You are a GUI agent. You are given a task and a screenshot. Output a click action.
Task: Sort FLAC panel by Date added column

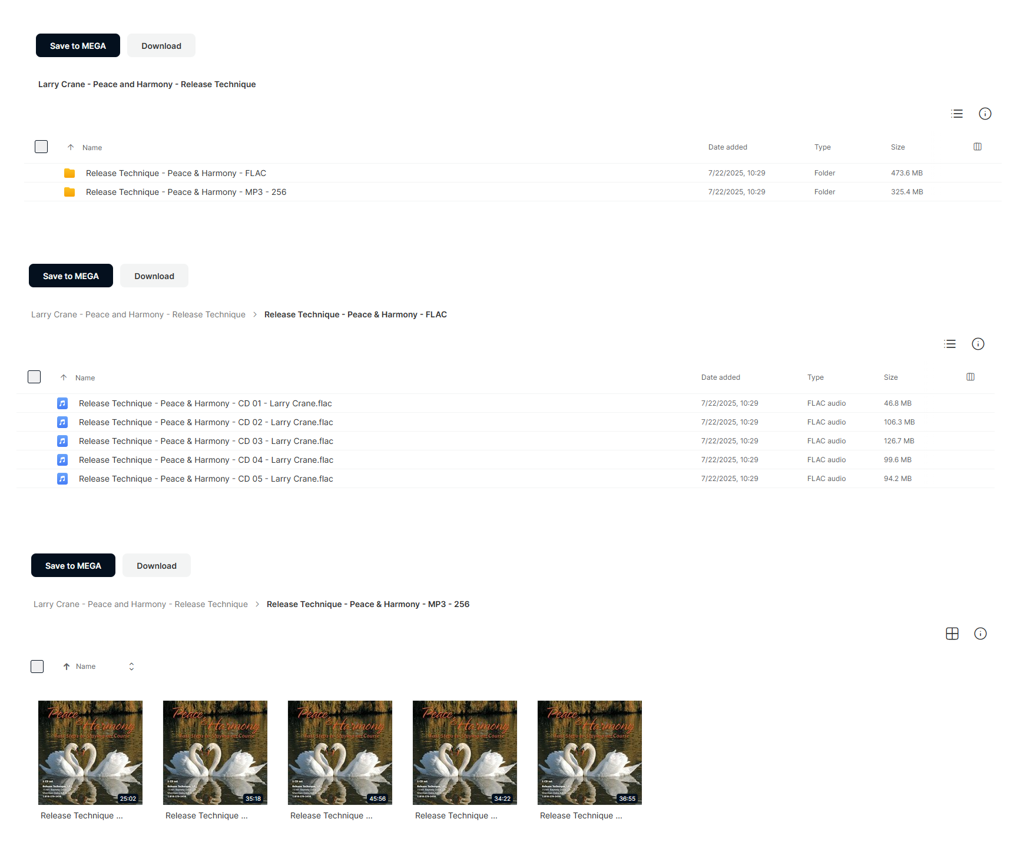pos(721,377)
